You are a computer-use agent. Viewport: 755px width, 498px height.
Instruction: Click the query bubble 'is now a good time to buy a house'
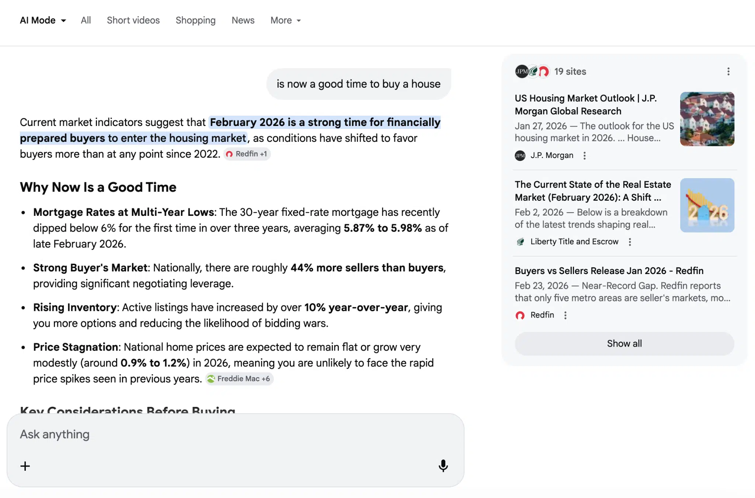pyautogui.click(x=358, y=84)
